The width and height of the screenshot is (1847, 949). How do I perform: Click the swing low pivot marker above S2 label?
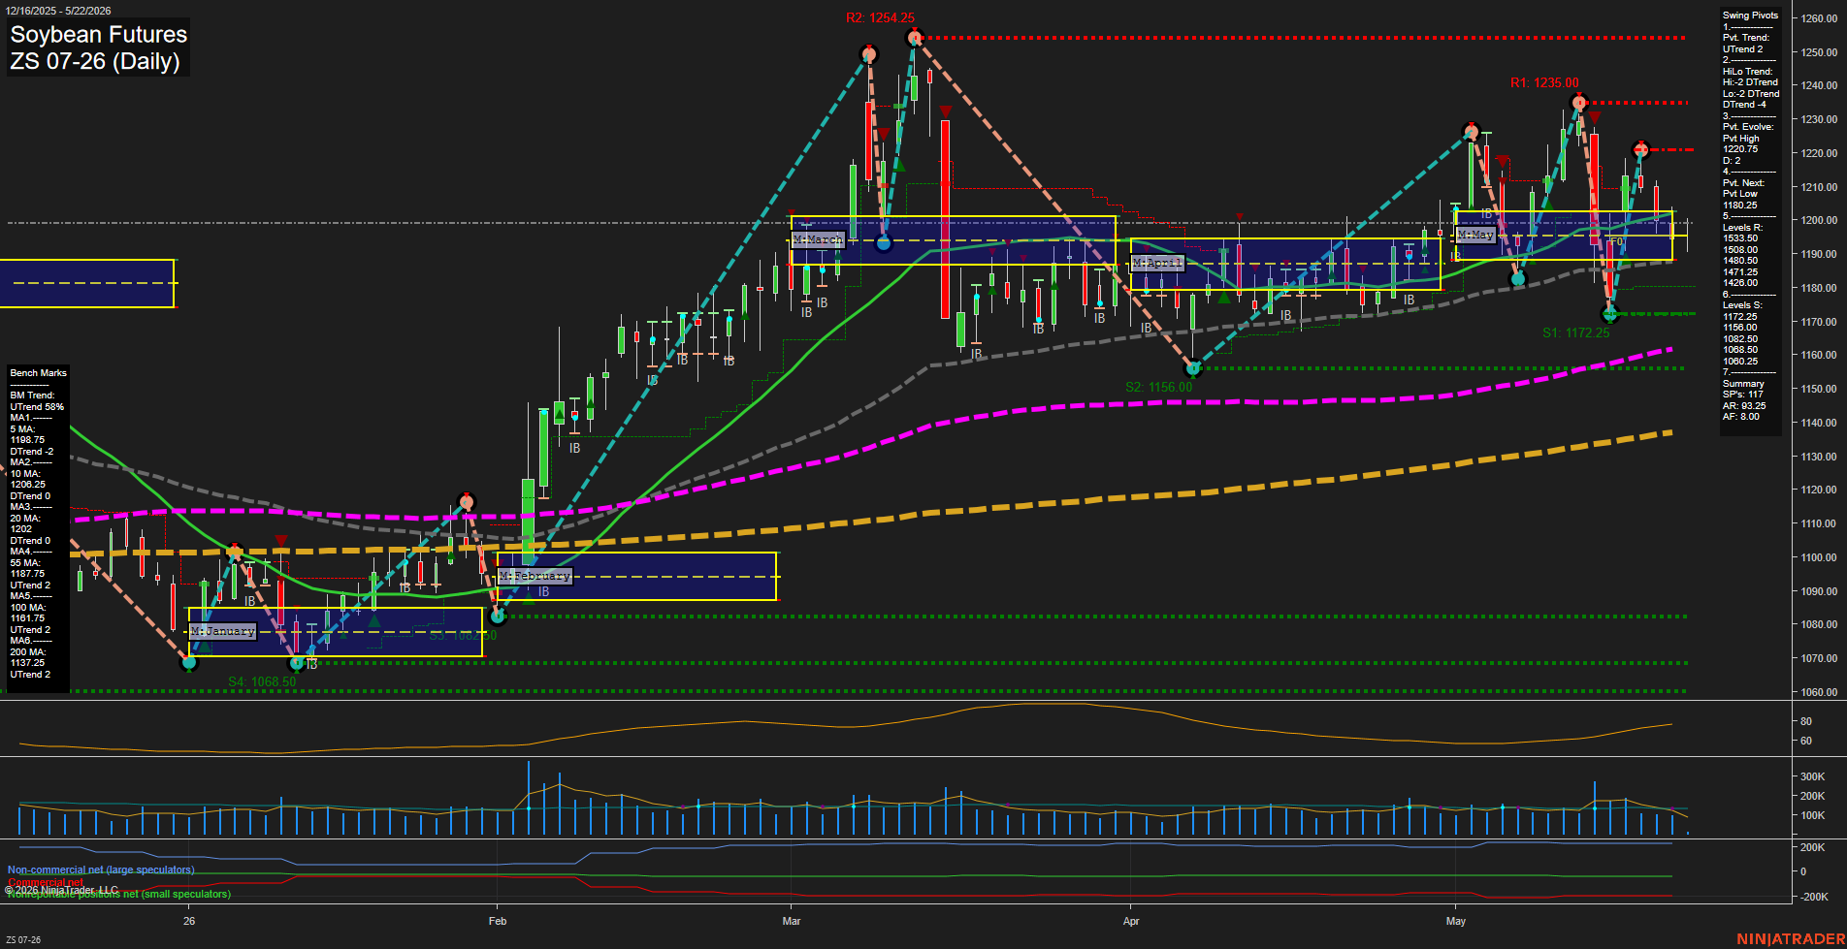pyautogui.click(x=1193, y=368)
